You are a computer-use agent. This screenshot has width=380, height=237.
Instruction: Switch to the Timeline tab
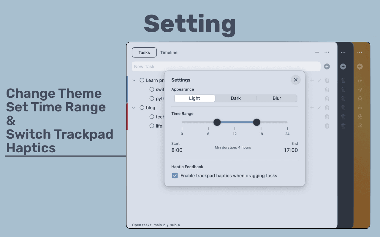tap(169, 52)
